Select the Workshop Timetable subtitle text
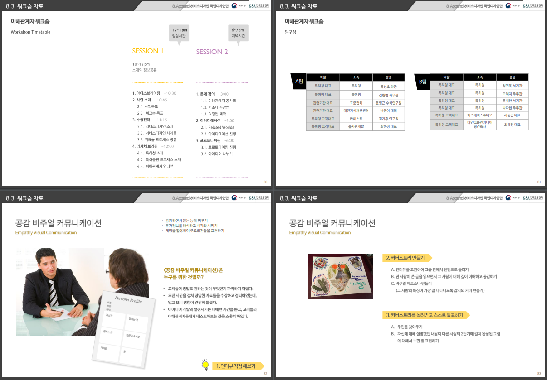 pos(31,32)
